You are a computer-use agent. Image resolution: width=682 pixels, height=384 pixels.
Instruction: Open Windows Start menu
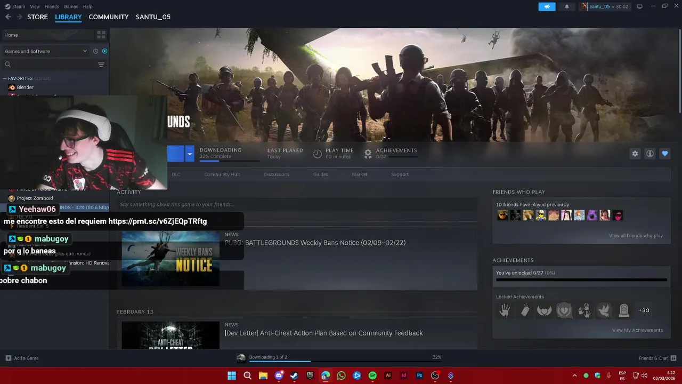click(232, 375)
